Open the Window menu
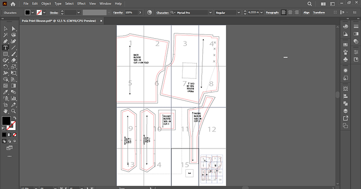Image resolution: width=361 pixels, height=189 pixels. click(105, 4)
